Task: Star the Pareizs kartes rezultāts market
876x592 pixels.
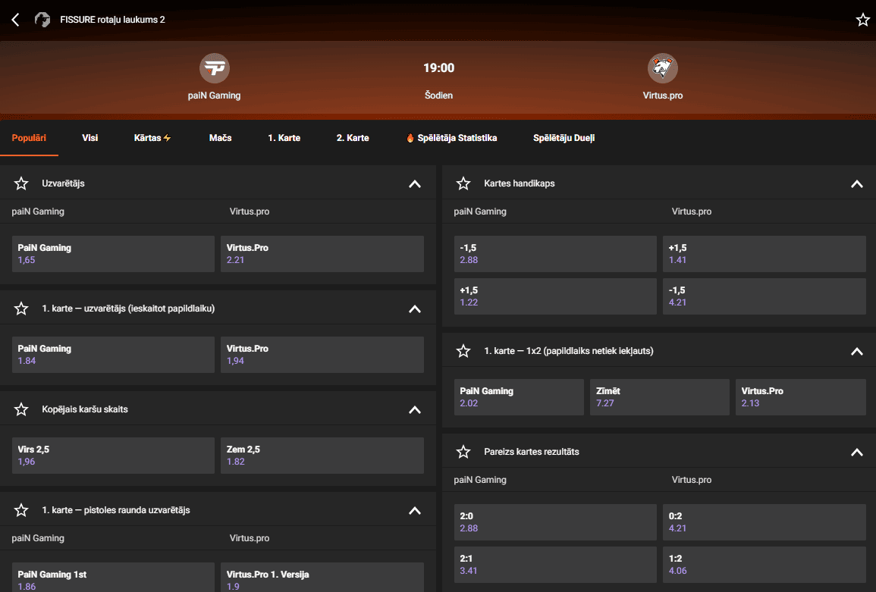Action: 463,452
